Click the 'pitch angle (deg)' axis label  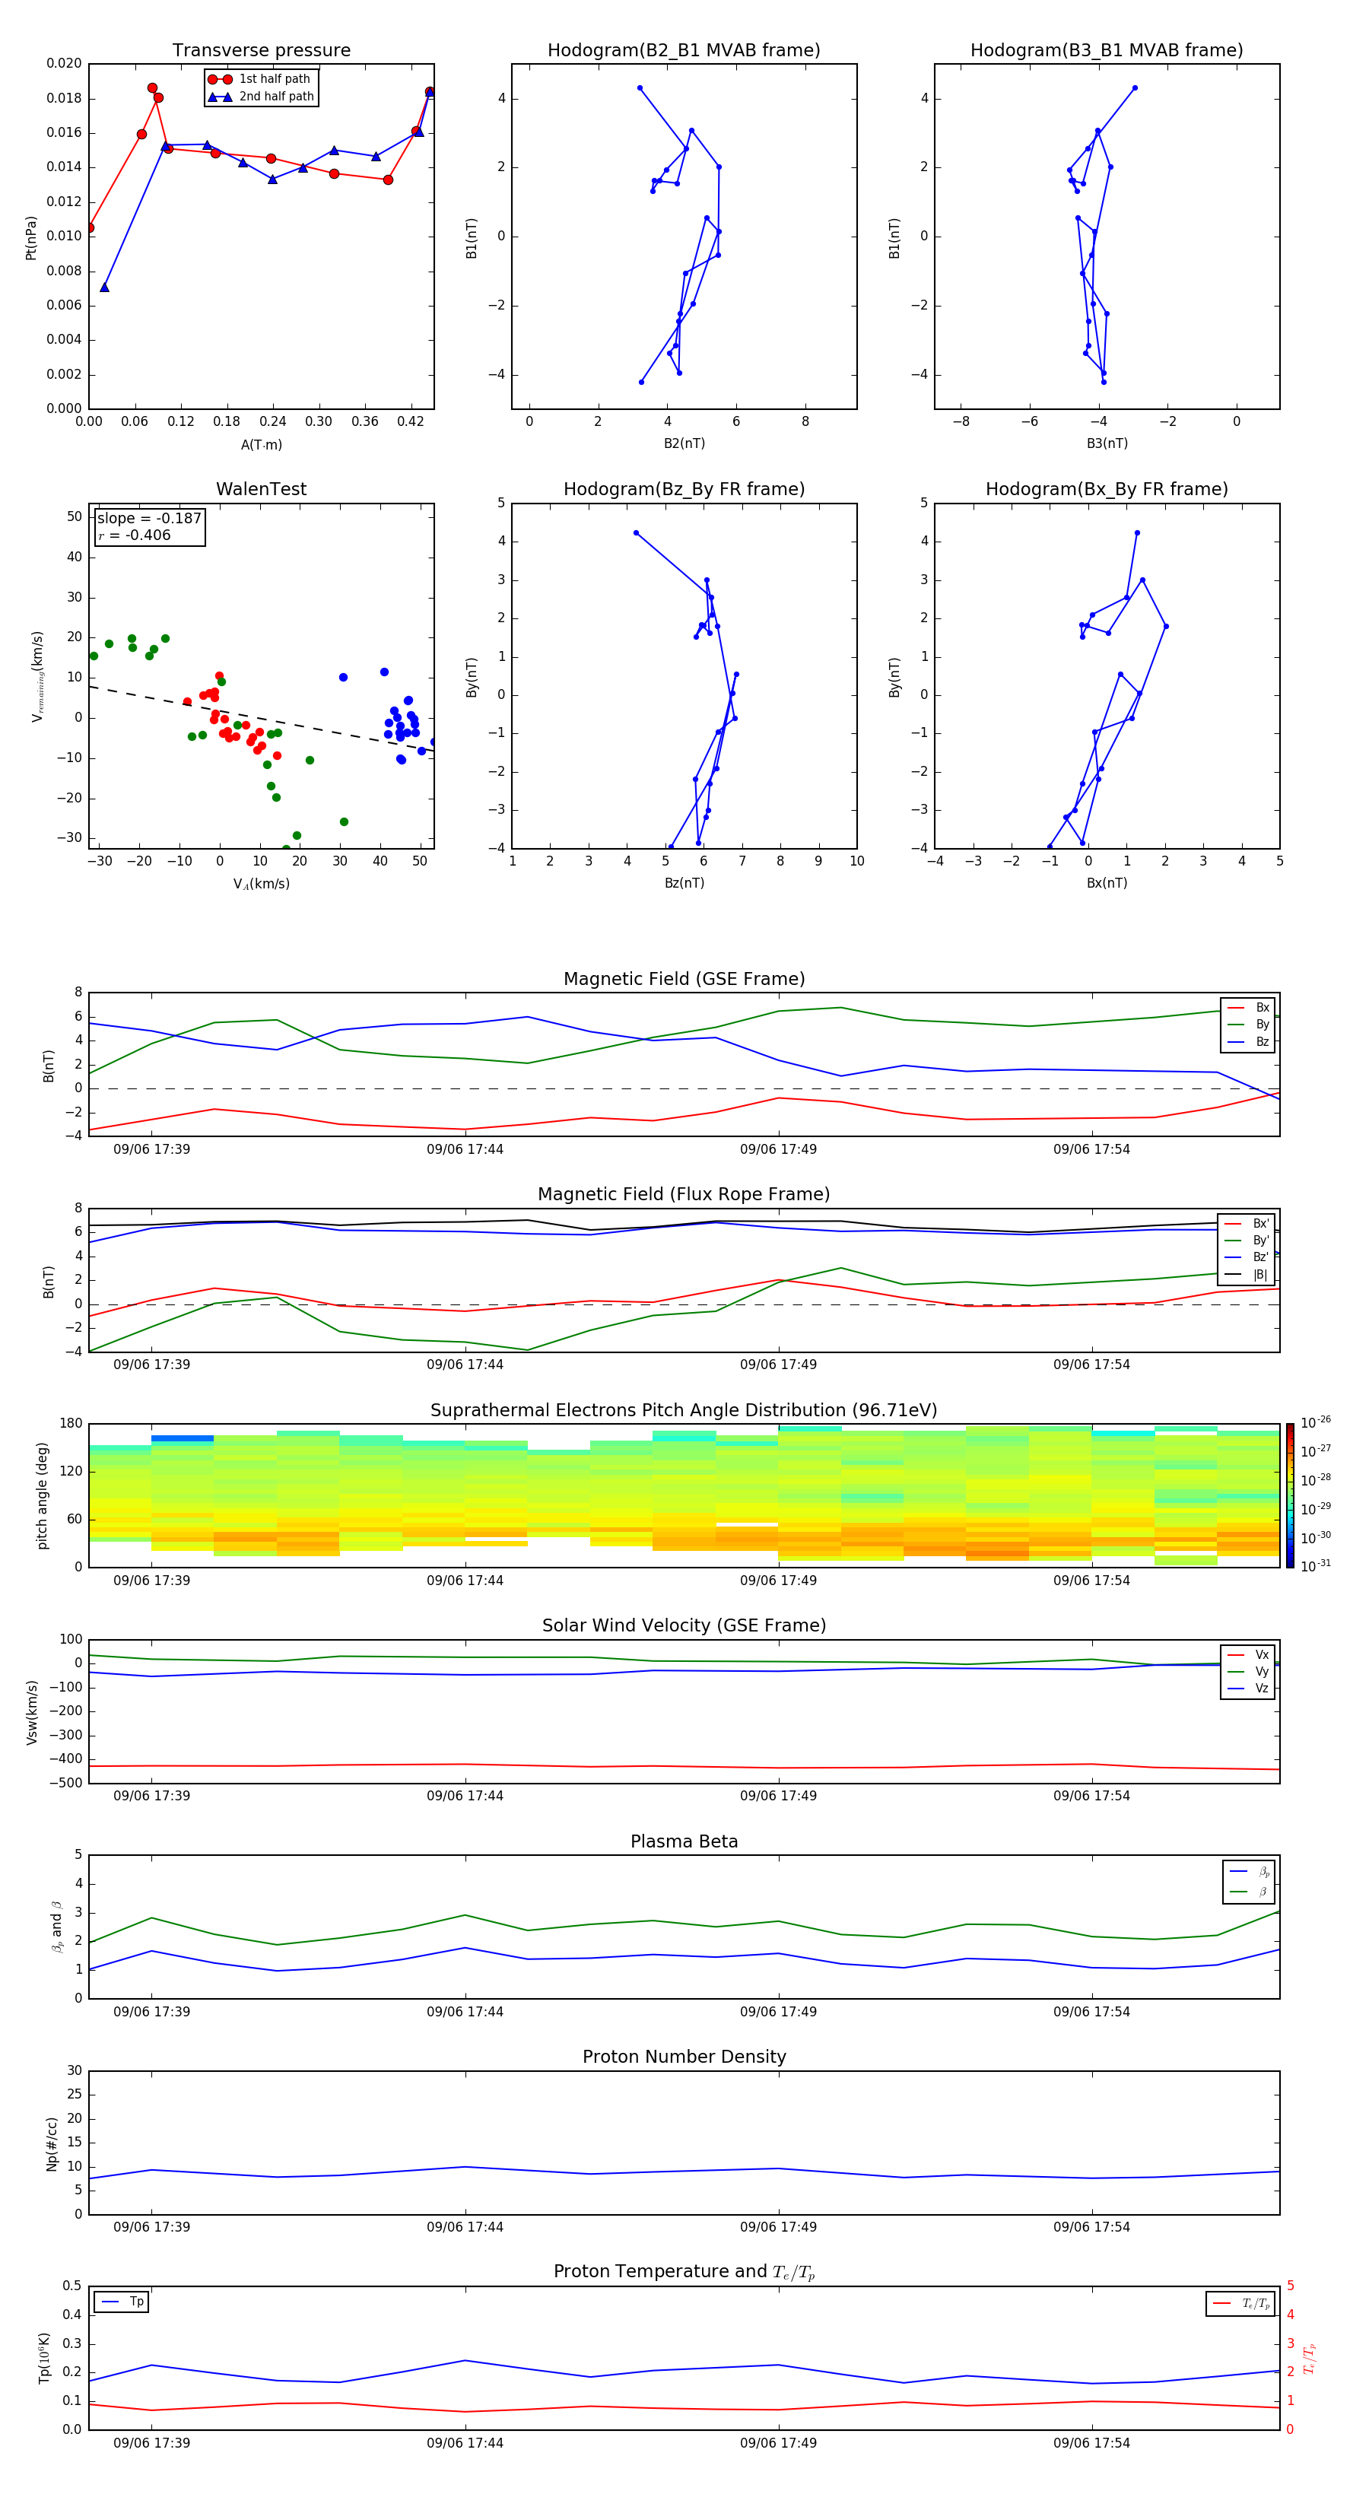click(x=42, y=1495)
